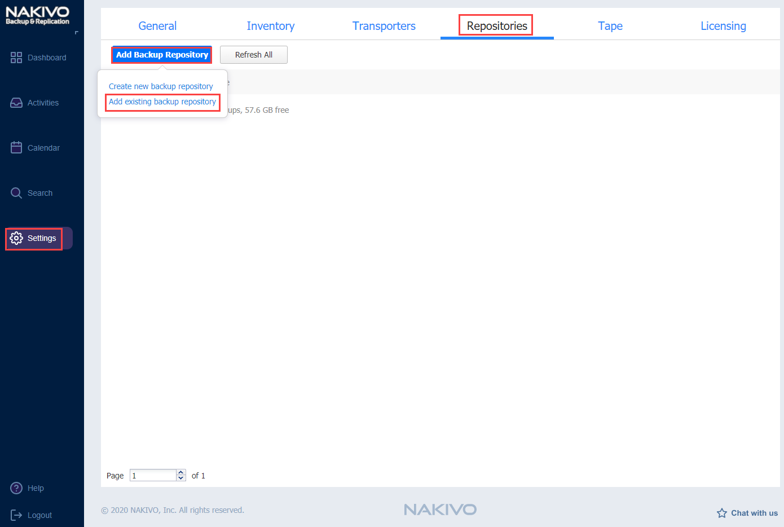784x527 pixels.
Task: Switch to the Licensing tab
Action: (724, 26)
